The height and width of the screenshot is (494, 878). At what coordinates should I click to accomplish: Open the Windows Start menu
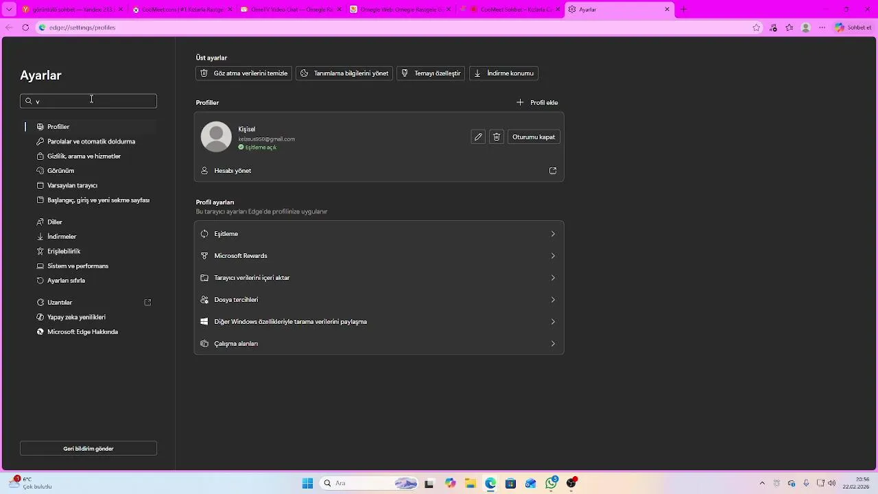click(x=307, y=484)
